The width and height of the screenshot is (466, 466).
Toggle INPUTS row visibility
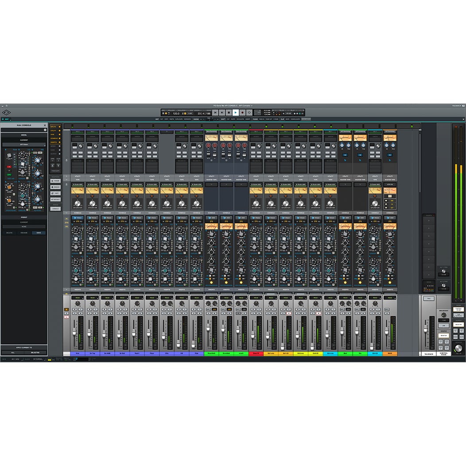(x=55, y=127)
